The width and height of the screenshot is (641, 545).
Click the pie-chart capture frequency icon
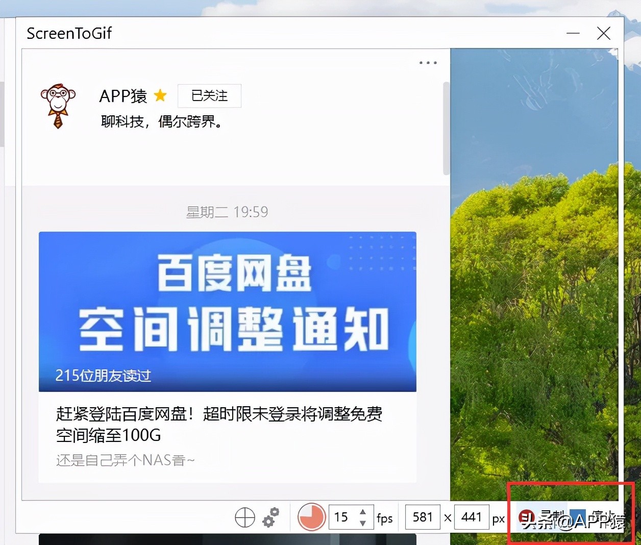(x=311, y=517)
